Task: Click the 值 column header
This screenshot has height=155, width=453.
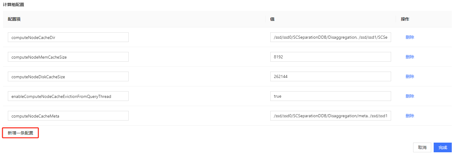Action: 272,19
